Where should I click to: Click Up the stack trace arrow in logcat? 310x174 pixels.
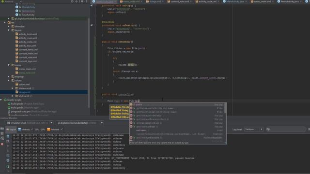point(8,146)
